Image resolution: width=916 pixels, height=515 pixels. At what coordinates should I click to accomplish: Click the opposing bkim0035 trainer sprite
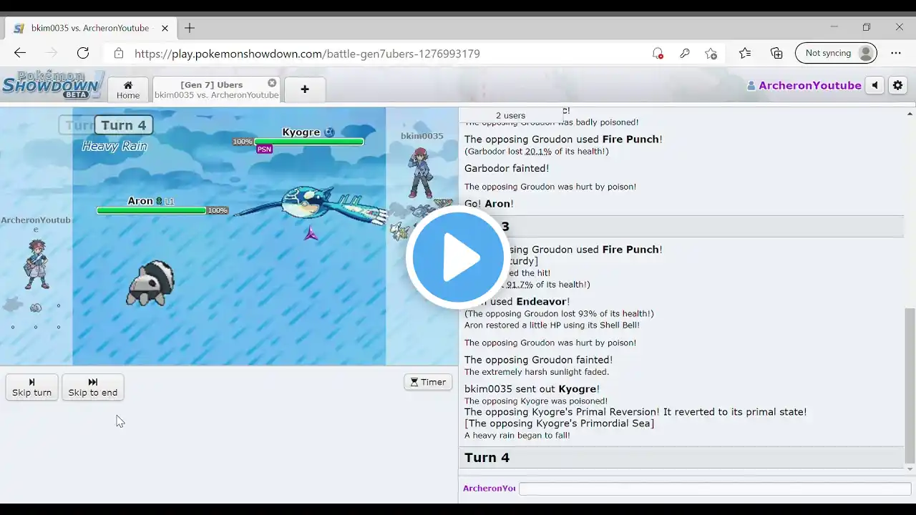coord(421,172)
